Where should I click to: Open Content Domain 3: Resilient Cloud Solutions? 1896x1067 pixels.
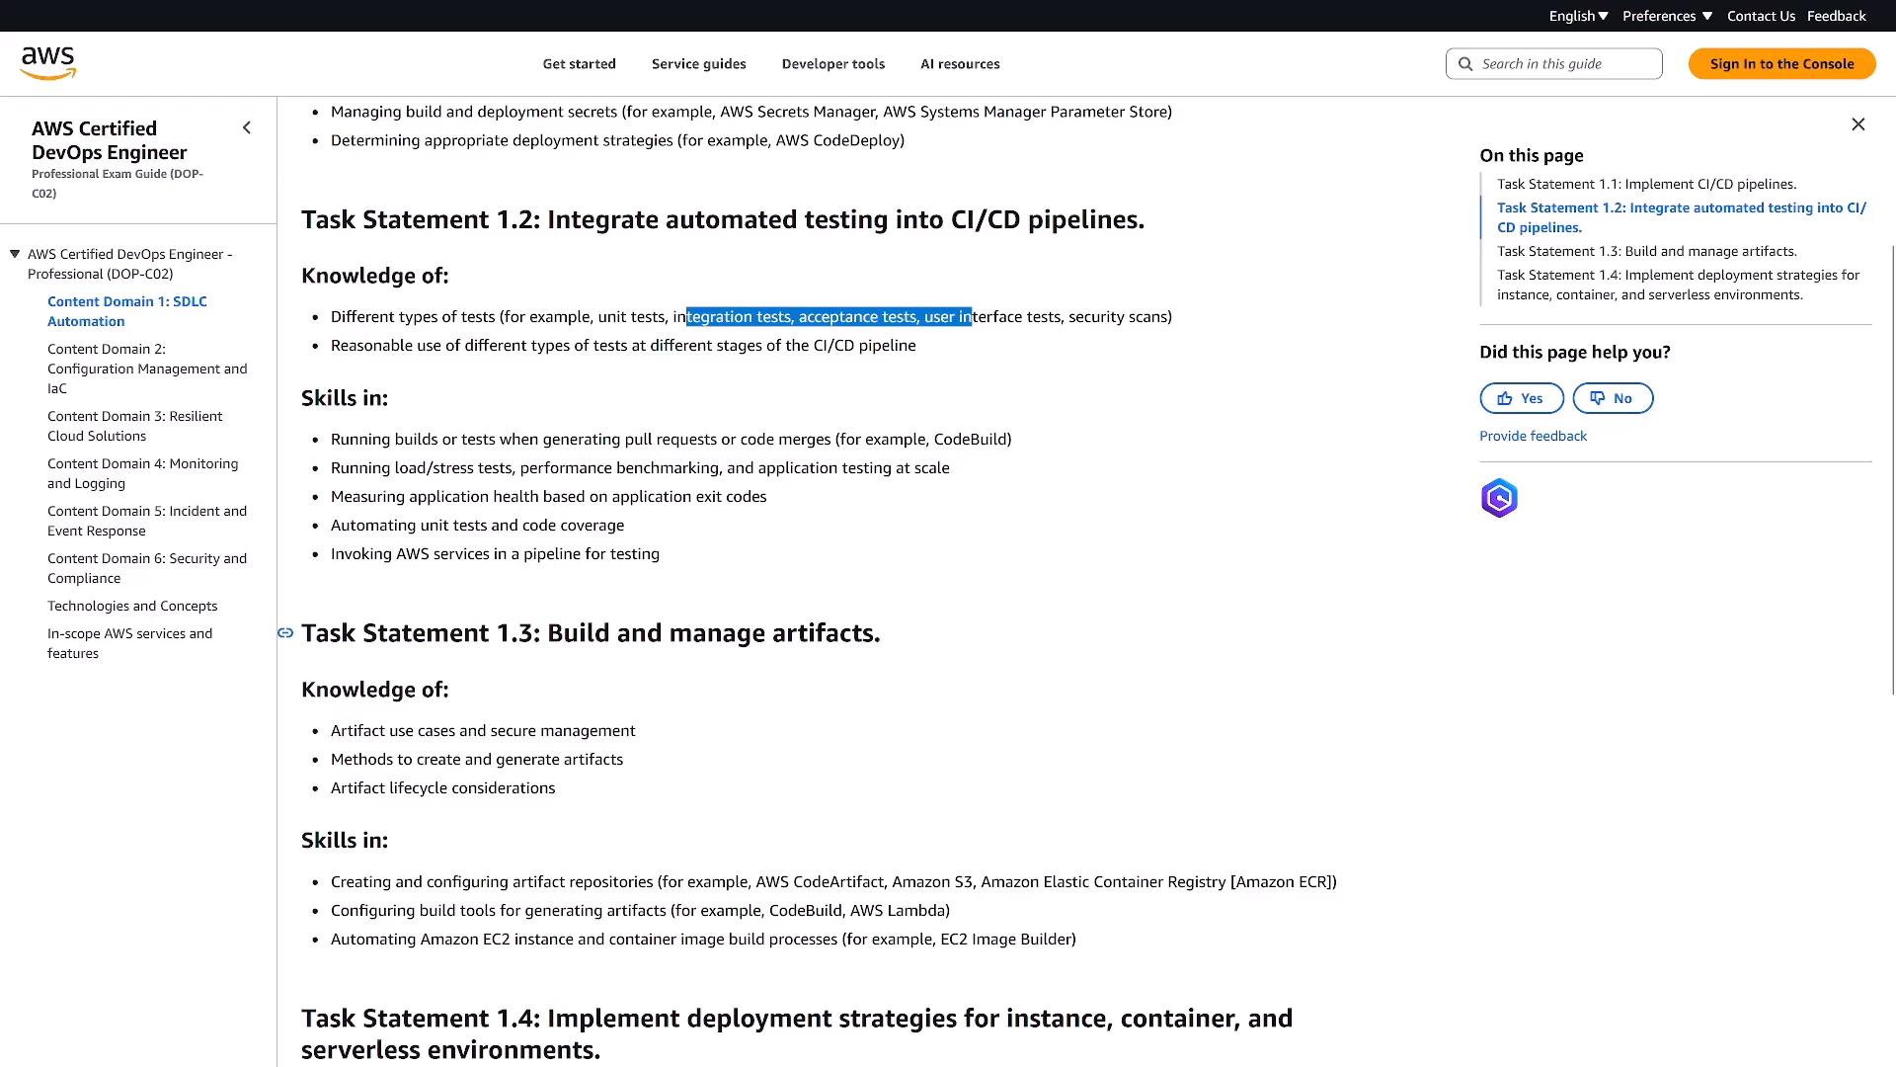(x=134, y=426)
